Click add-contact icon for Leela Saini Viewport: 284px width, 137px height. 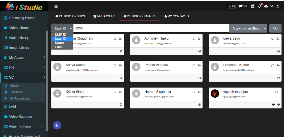[x=278, y=39]
